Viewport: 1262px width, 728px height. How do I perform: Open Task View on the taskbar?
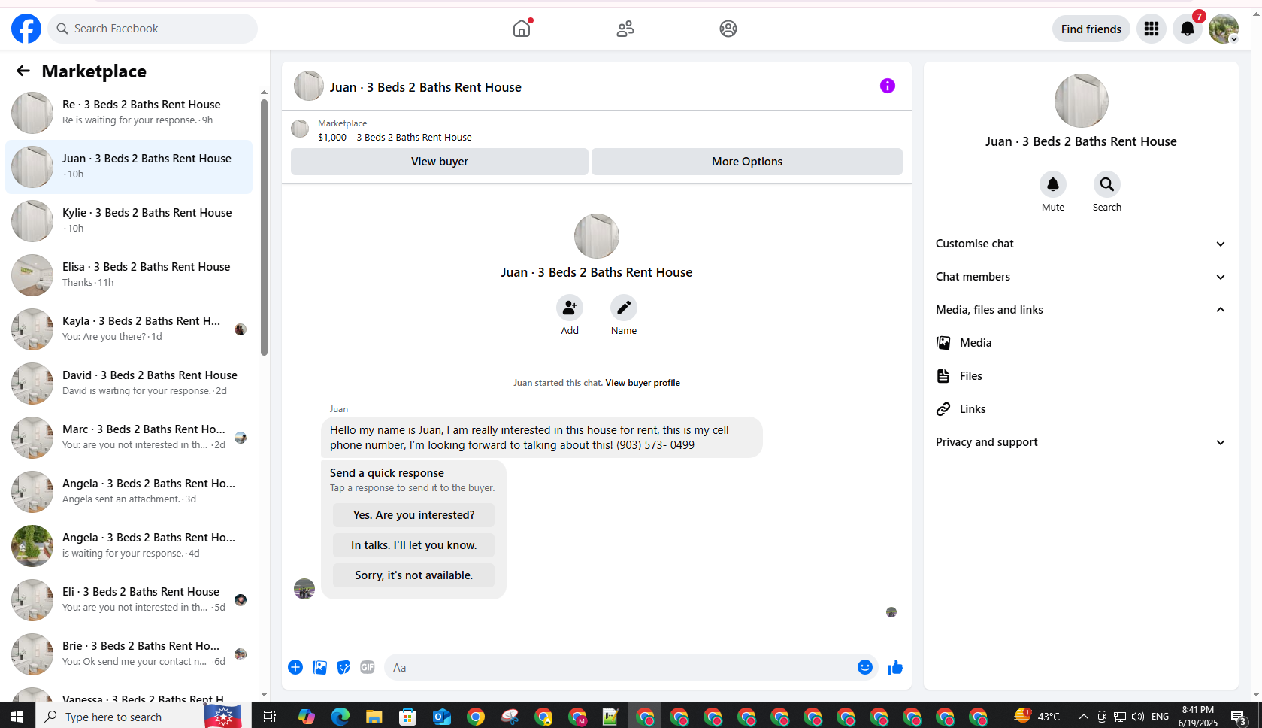(269, 717)
